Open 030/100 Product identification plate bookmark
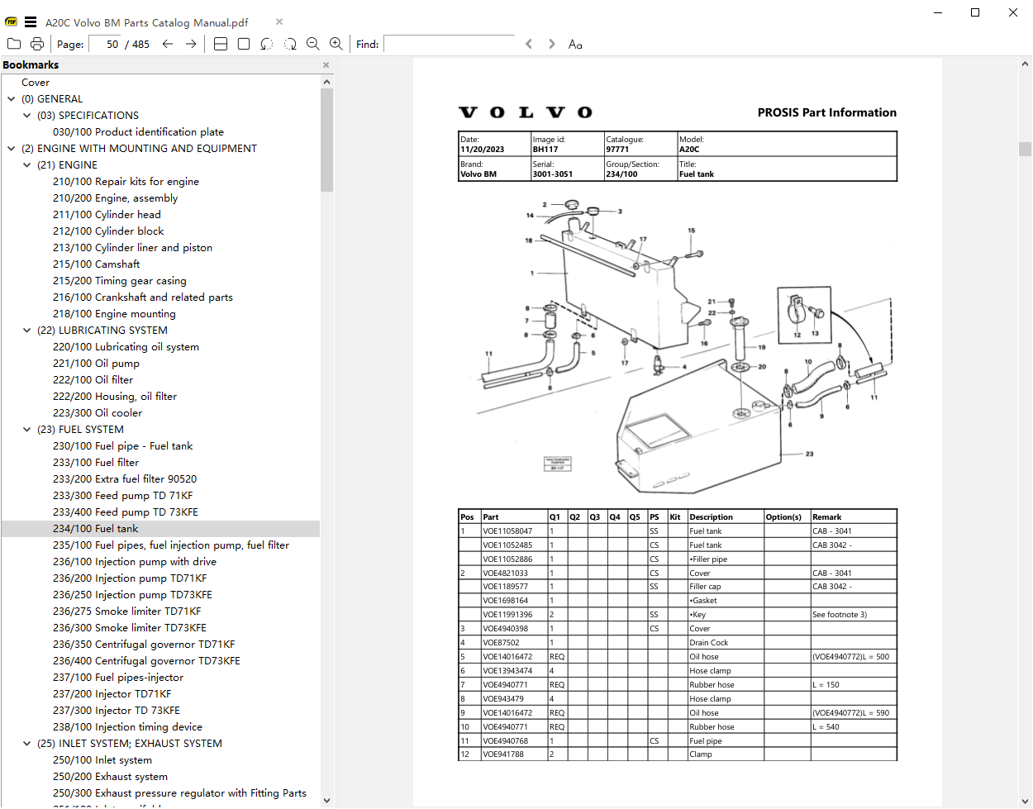 (x=138, y=131)
